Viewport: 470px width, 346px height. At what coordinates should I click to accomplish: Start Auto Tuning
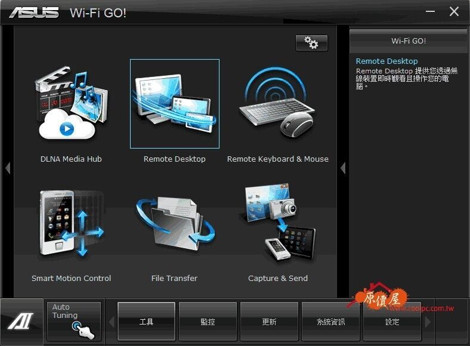coord(74,321)
